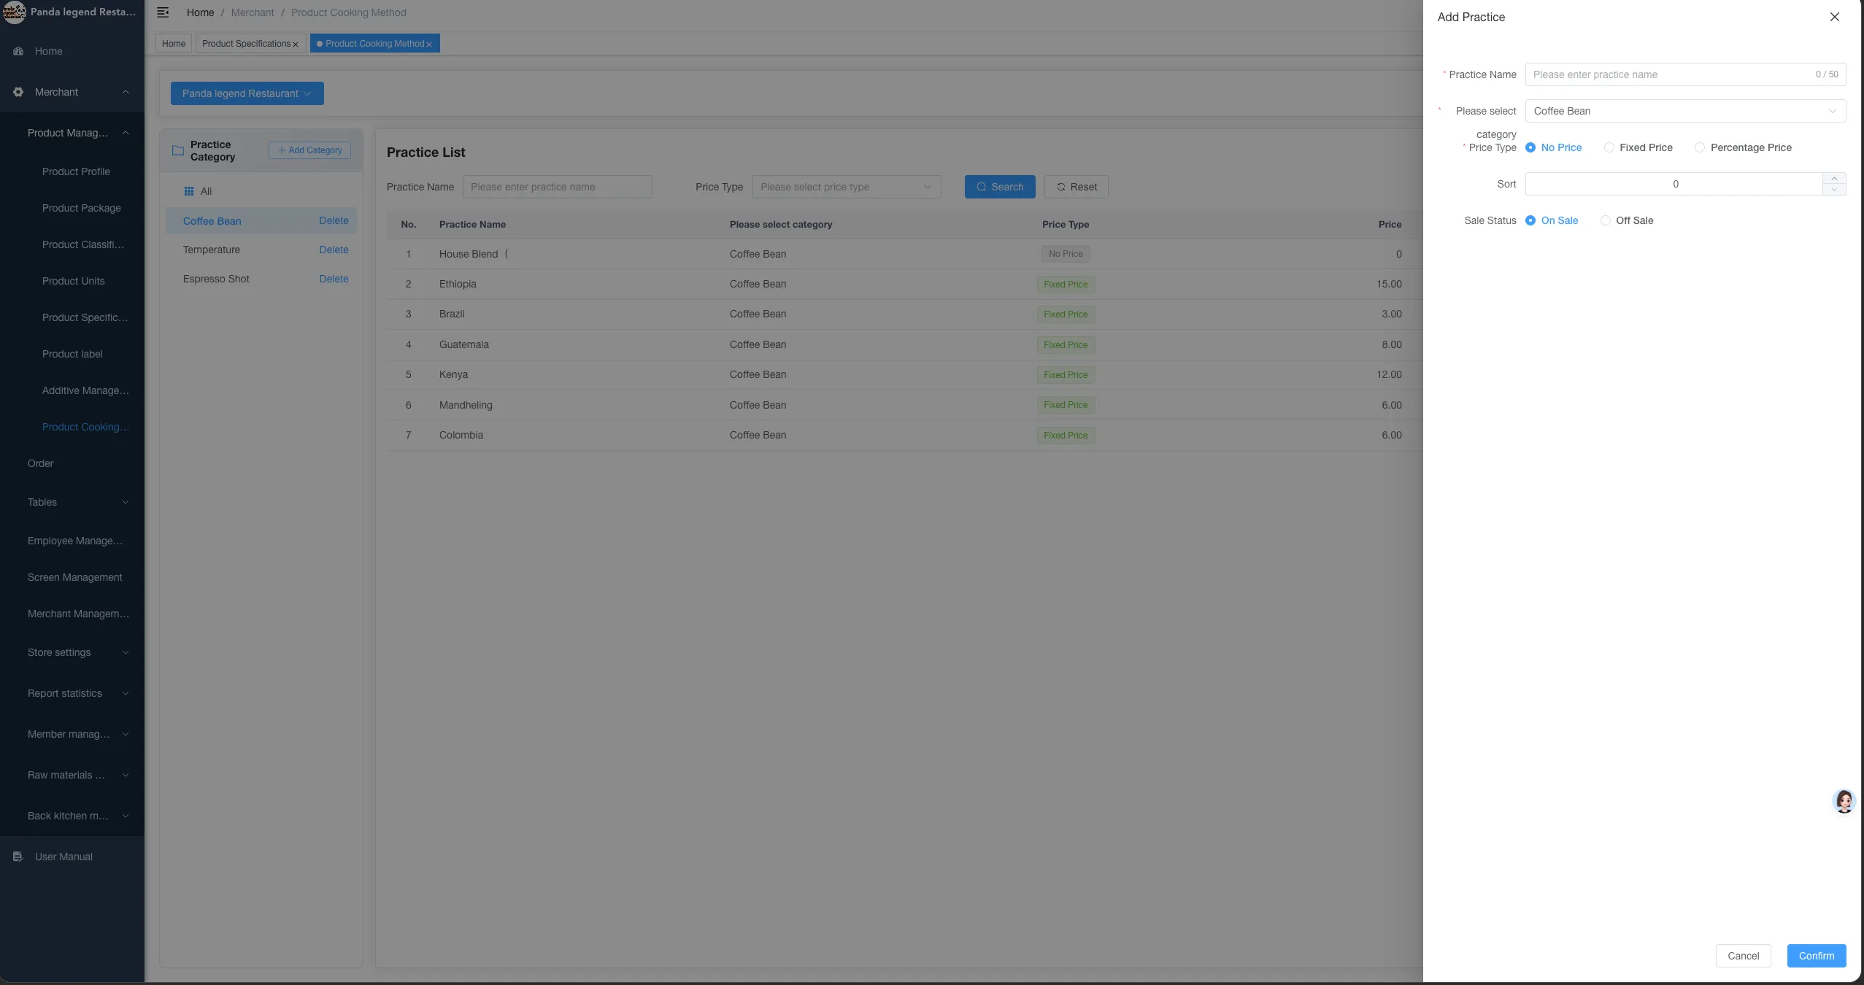Delete the Espresso Shot category
The height and width of the screenshot is (985, 1864).
(x=334, y=279)
